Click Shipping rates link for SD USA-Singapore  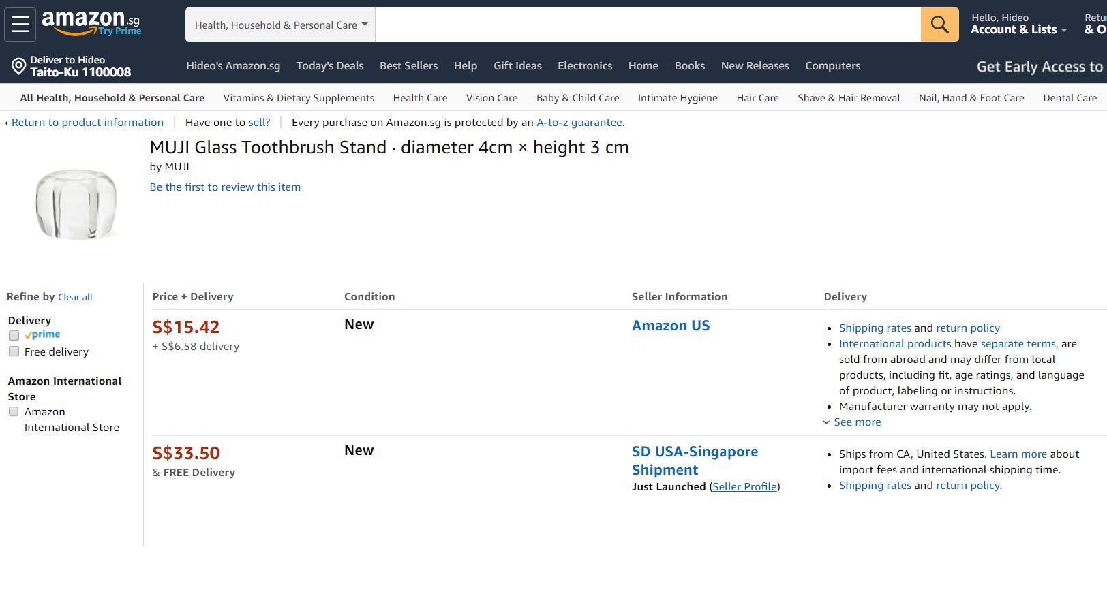click(875, 486)
